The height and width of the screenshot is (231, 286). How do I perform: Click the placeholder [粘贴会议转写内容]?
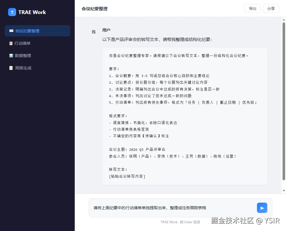point(127,176)
